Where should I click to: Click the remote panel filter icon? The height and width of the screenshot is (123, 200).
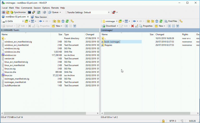126,21
